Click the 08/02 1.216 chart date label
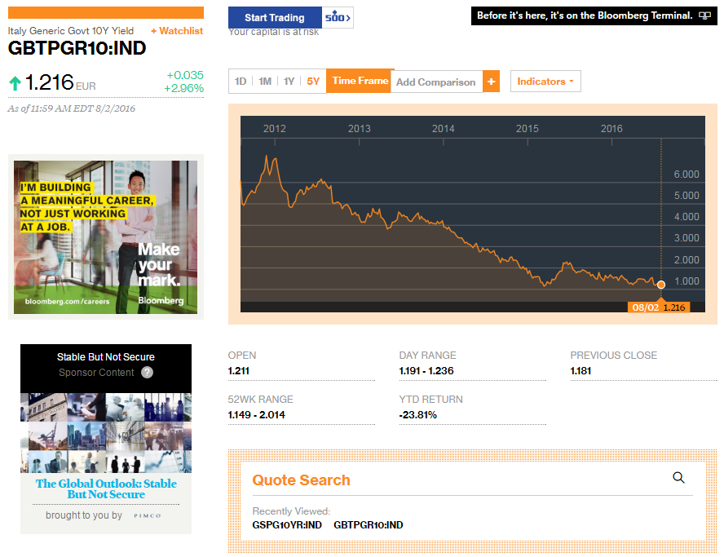Image resolution: width=724 pixels, height=557 pixels. click(659, 307)
